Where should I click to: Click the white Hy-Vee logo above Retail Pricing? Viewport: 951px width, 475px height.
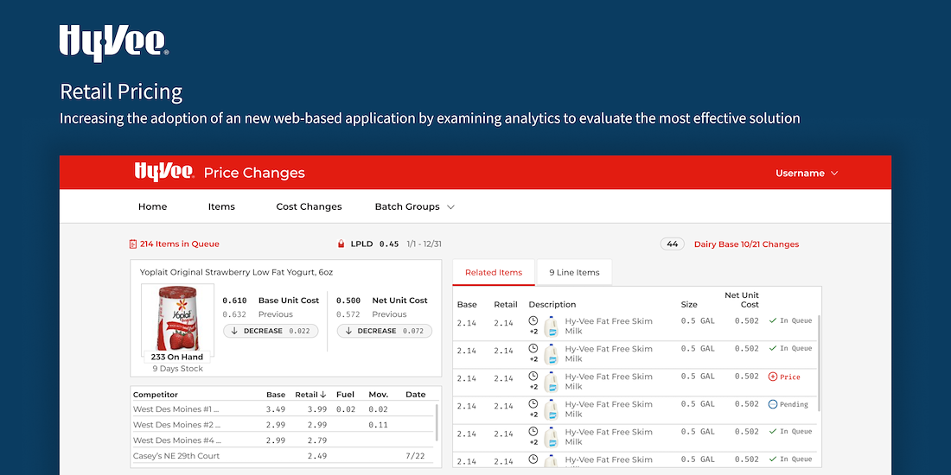(x=113, y=43)
